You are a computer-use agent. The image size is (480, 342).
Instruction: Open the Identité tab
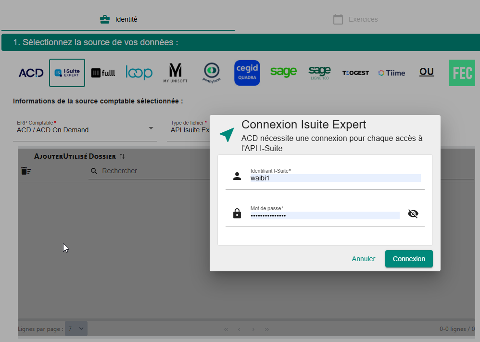pyautogui.click(x=118, y=19)
